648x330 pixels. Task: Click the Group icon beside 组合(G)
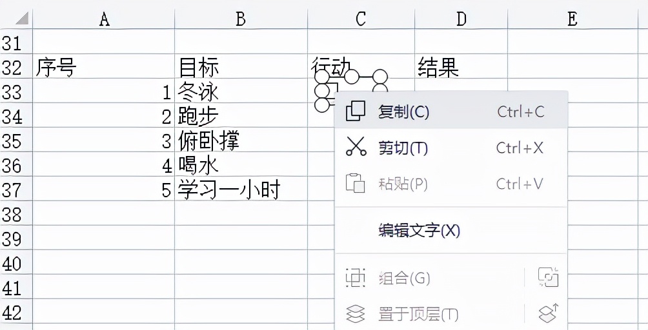[x=356, y=278]
